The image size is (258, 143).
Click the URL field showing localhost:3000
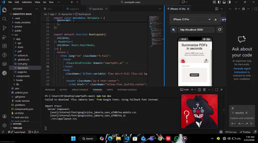tap(196, 30)
